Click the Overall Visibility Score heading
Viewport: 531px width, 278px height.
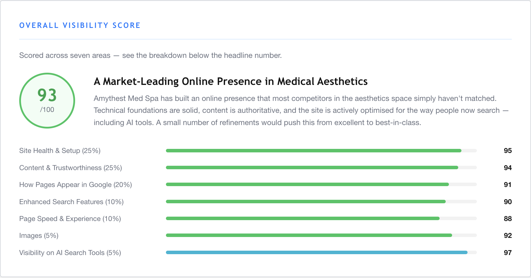point(80,26)
